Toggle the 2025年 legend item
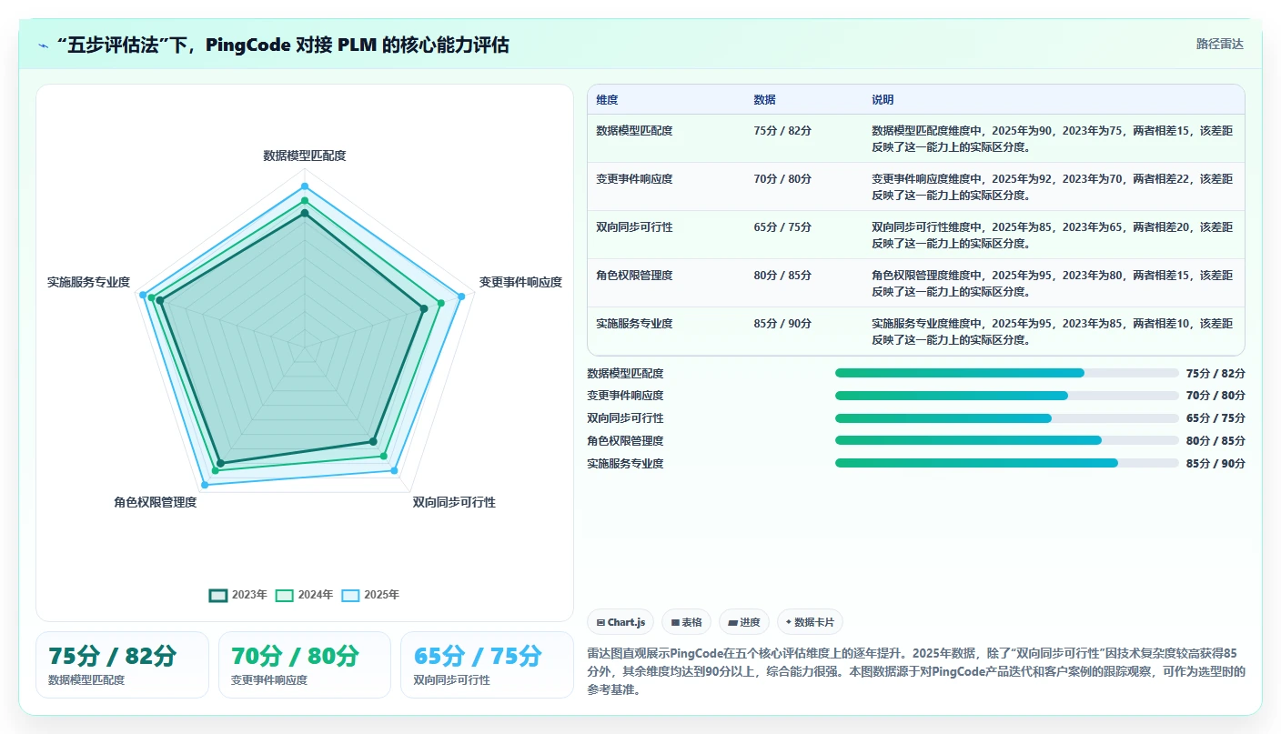The image size is (1281, 734). pos(371,595)
